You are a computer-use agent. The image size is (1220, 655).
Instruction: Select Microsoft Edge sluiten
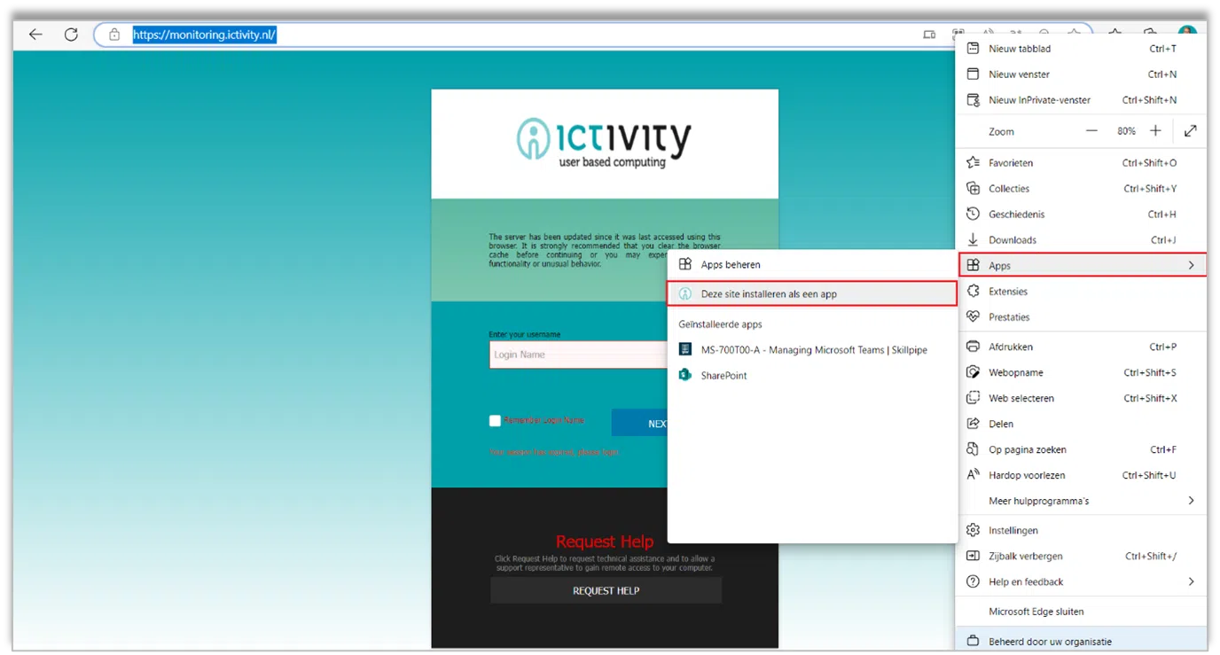pyautogui.click(x=1036, y=612)
